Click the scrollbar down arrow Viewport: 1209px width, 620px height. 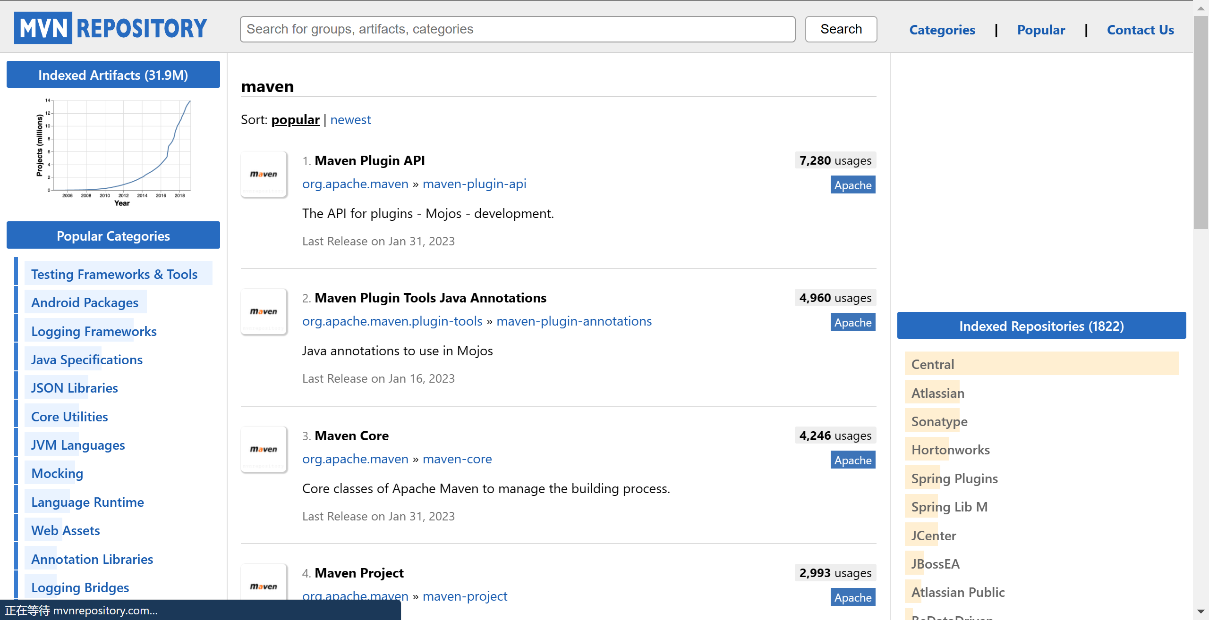1201,612
